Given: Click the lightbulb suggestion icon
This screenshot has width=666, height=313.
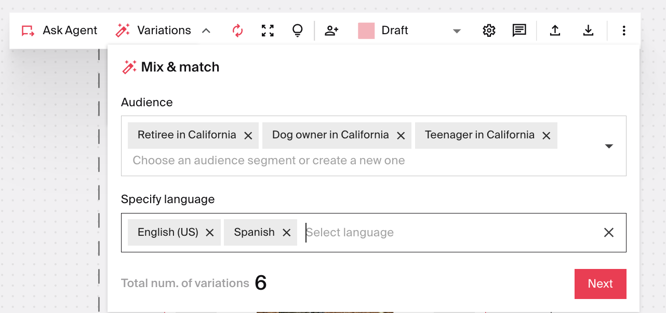Looking at the screenshot, I should (297, 30).
